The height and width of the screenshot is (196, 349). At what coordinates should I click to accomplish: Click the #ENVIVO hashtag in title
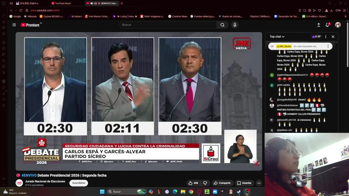tap(29, 175)
